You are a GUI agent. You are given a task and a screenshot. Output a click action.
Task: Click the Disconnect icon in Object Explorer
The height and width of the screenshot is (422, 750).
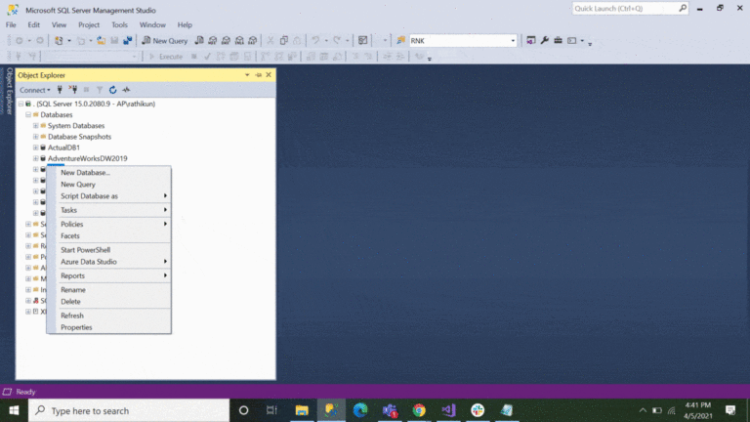(x=73, y=90)
